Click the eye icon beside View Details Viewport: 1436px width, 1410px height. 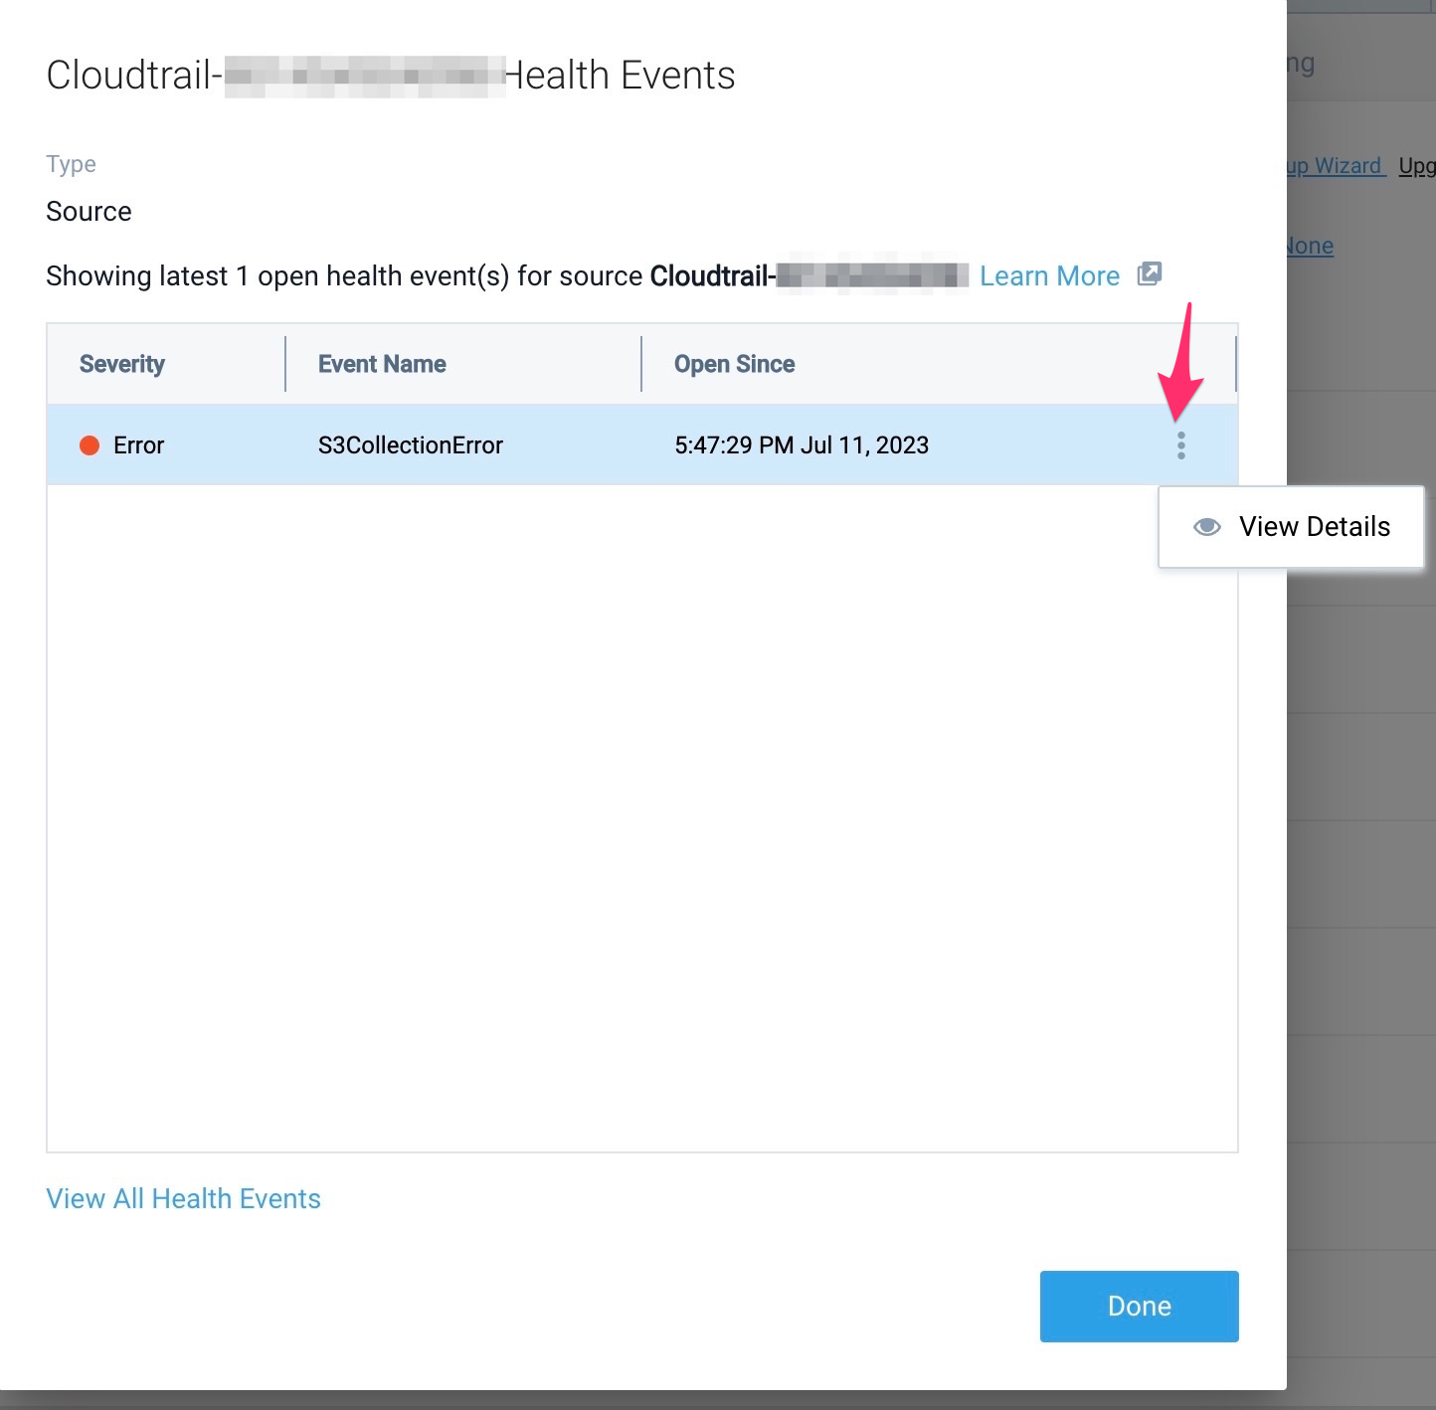pyautogui.click(x=1206, y=527)
